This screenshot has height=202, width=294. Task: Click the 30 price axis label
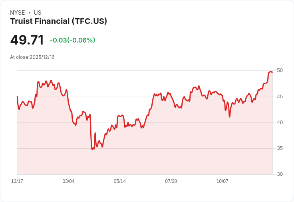coord(280,174)
